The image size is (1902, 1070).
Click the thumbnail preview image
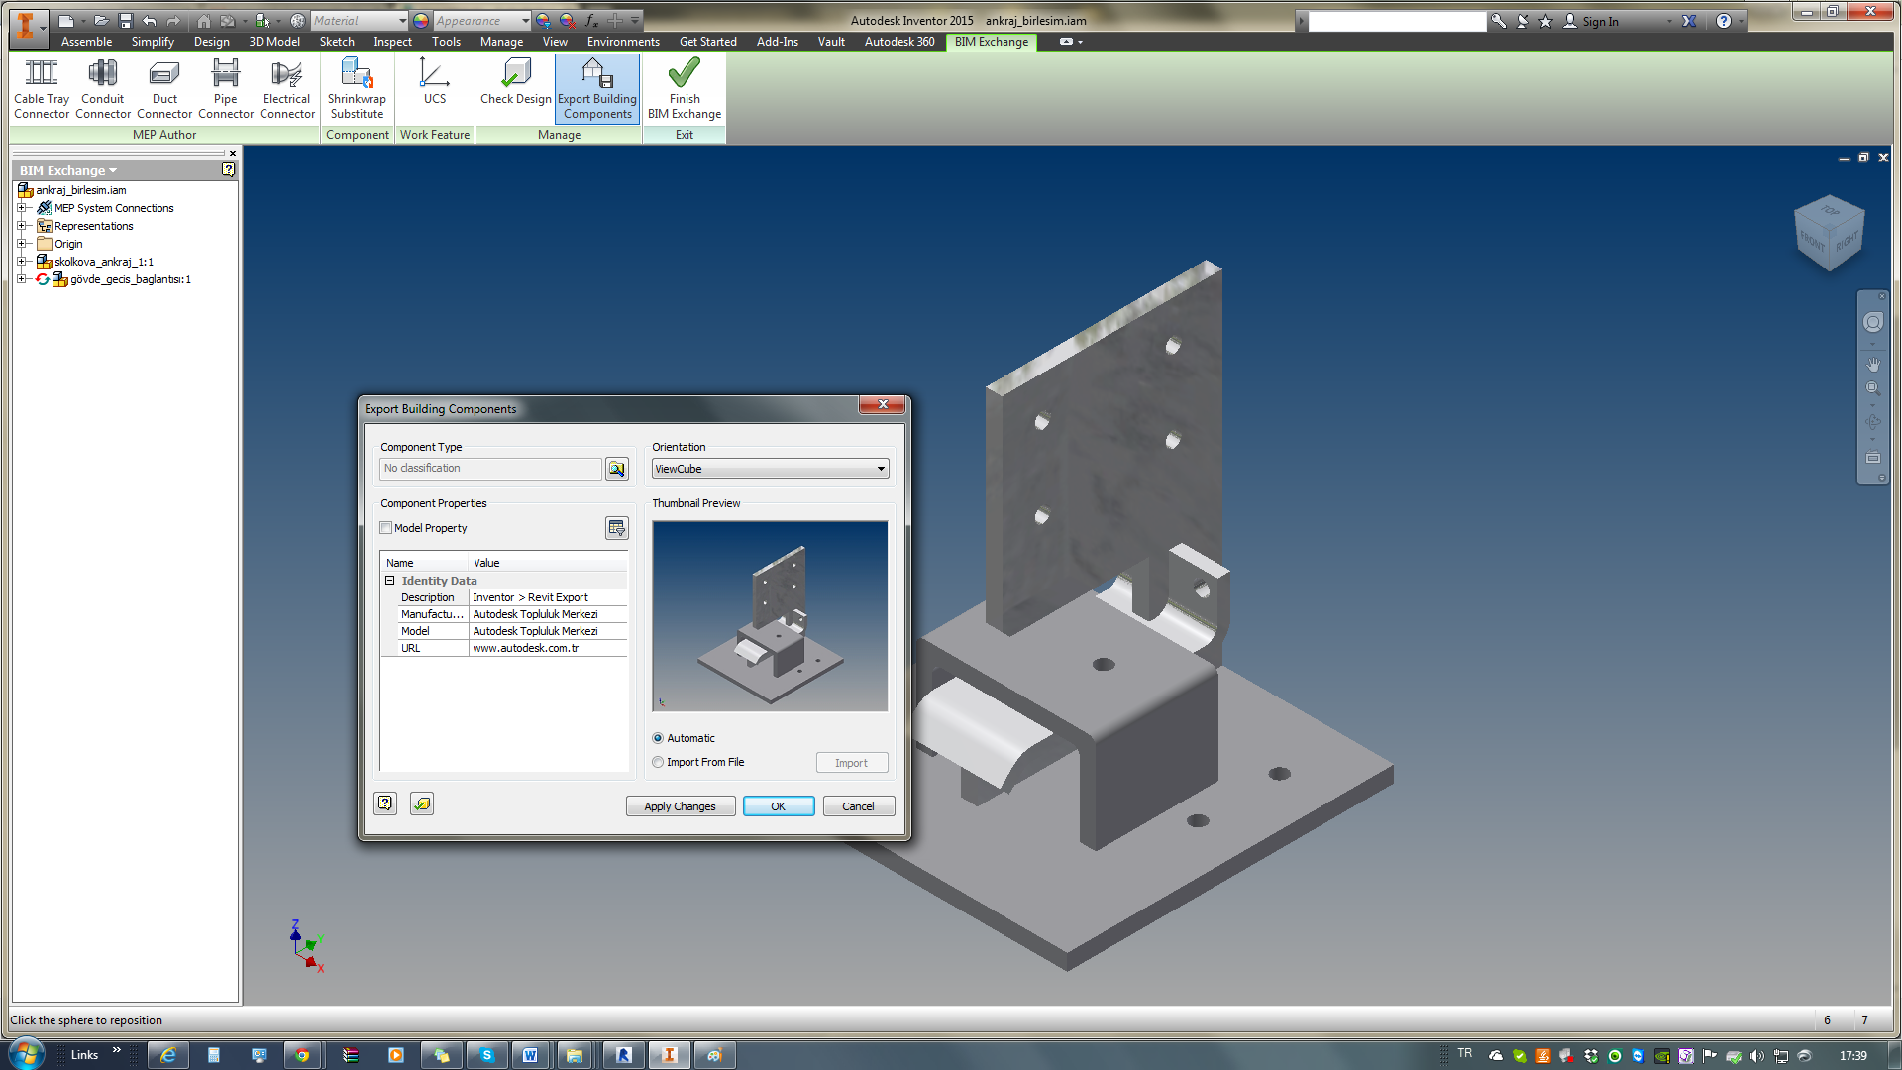(x=770, y=616)
